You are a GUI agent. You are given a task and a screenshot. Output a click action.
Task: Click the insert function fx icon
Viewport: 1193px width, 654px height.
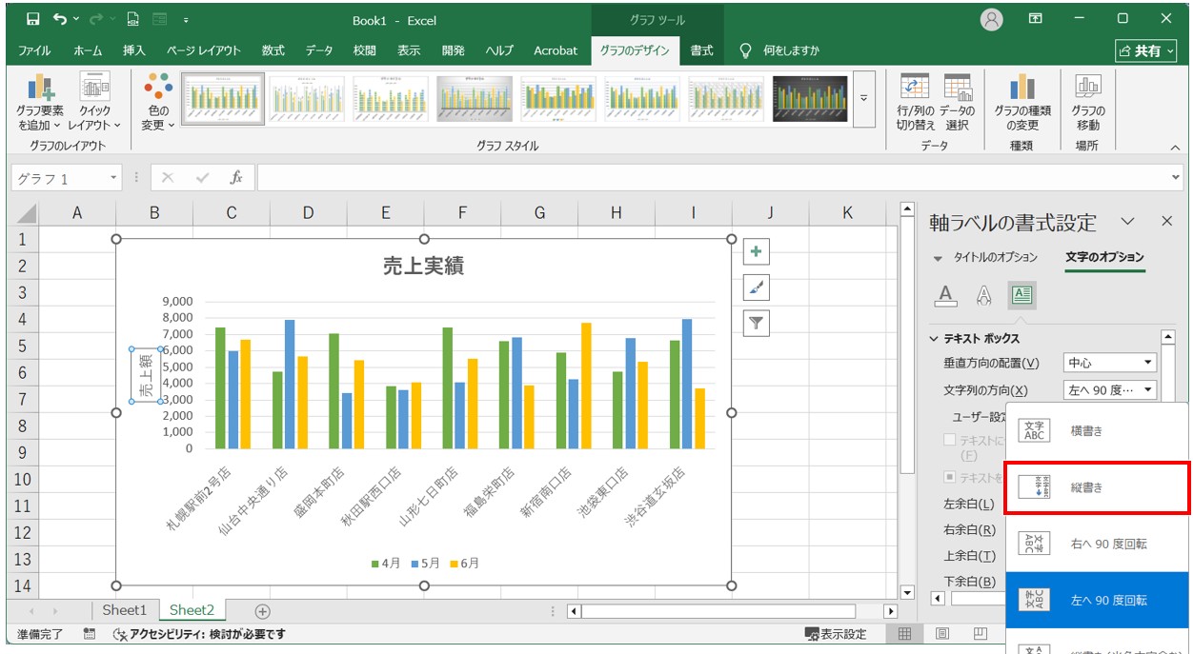click(235, 178)
